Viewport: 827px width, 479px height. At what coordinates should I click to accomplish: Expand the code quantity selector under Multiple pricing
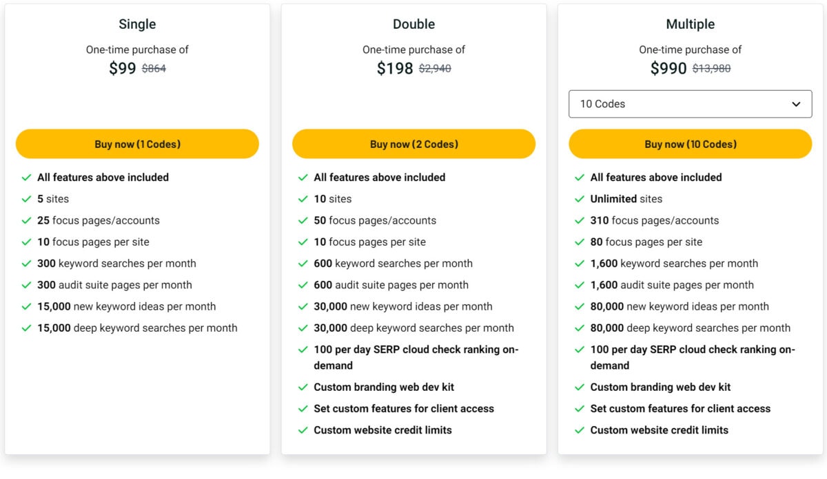point(690,104)
